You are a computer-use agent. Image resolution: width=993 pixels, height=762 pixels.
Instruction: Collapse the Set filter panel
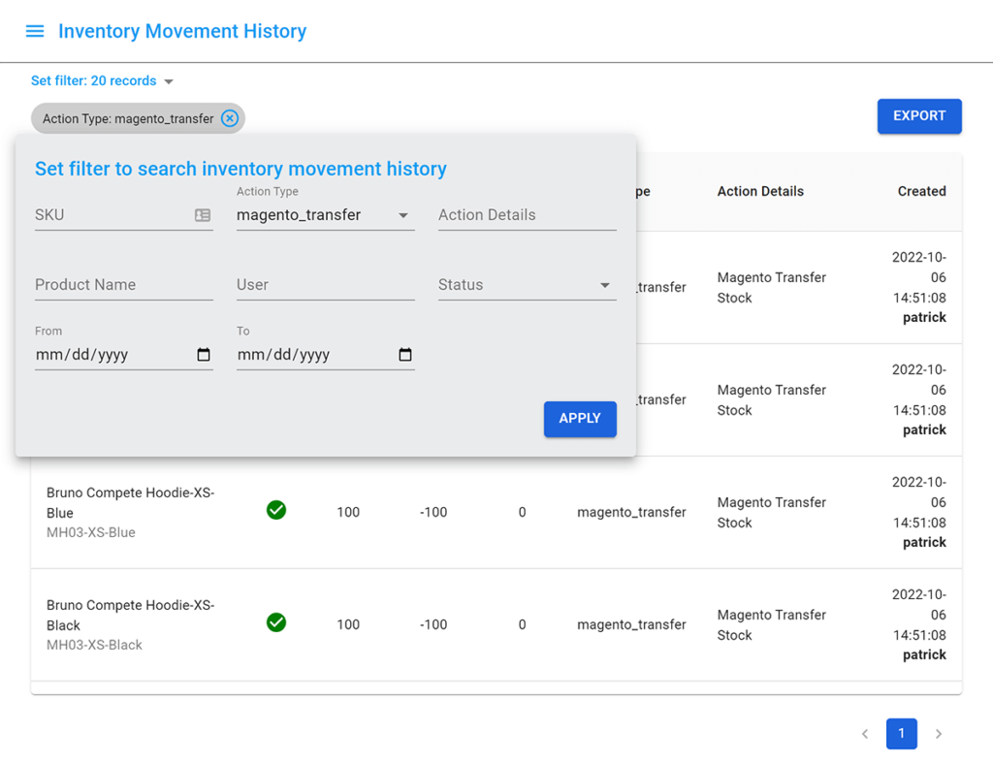point(169,81)
